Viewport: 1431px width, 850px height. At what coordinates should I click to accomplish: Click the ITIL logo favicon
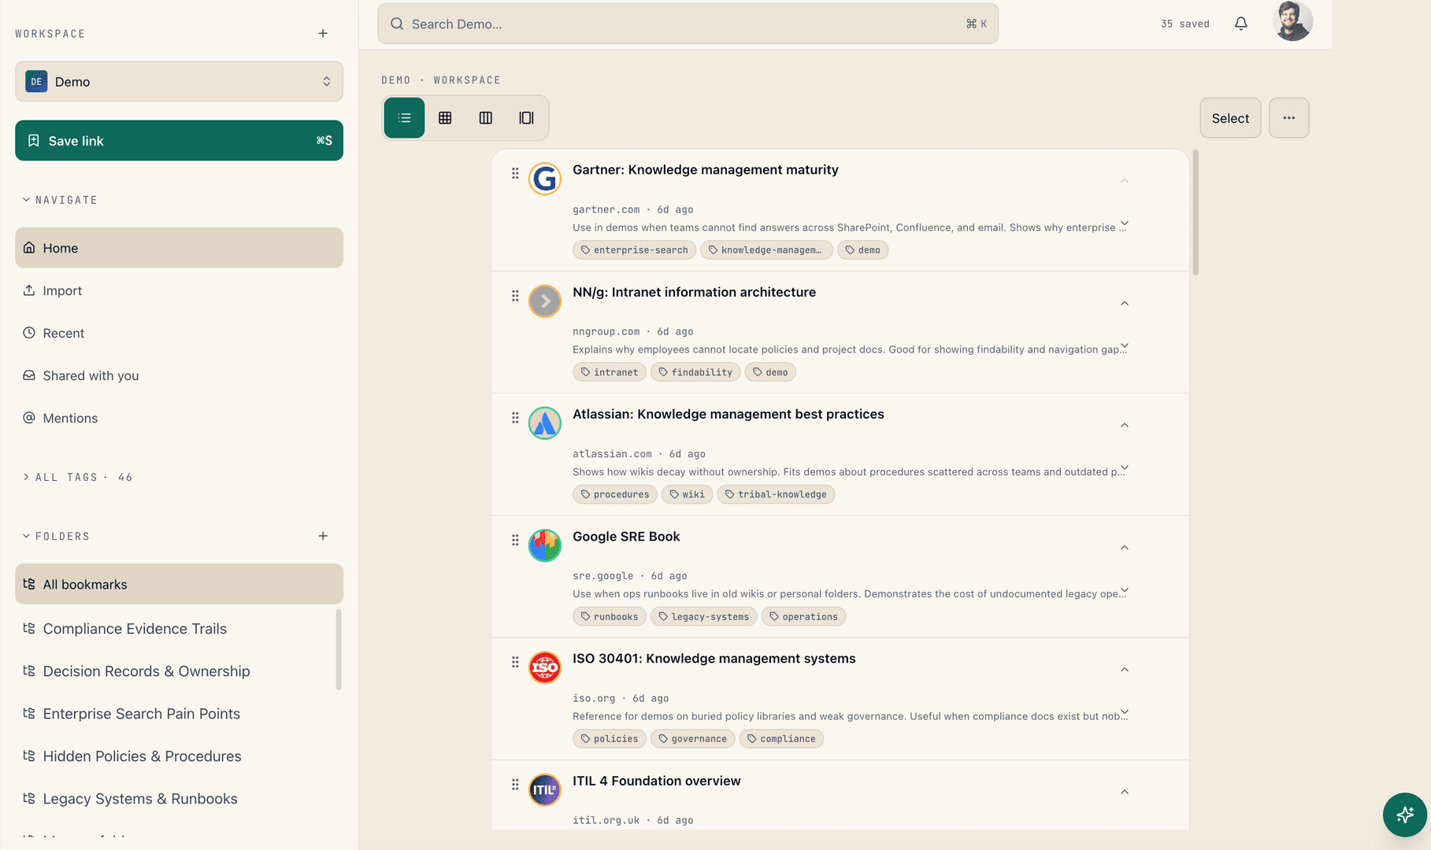pyautogui.click(x=545, y=789)
